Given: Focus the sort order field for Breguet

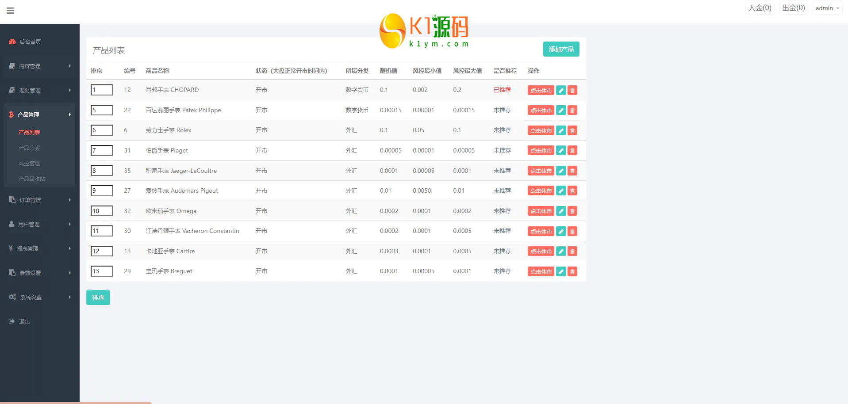Looking at the screenshot, I should coord(102,271).
